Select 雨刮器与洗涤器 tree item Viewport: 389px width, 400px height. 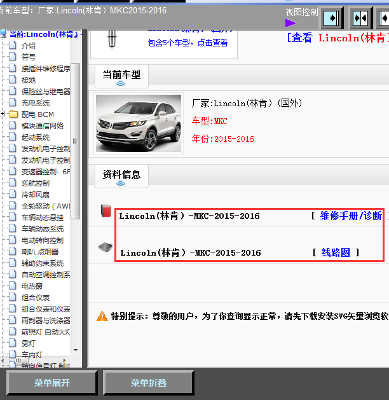46,321
